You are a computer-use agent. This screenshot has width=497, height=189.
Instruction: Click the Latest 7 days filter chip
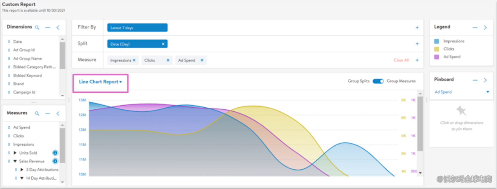point(137,28)
